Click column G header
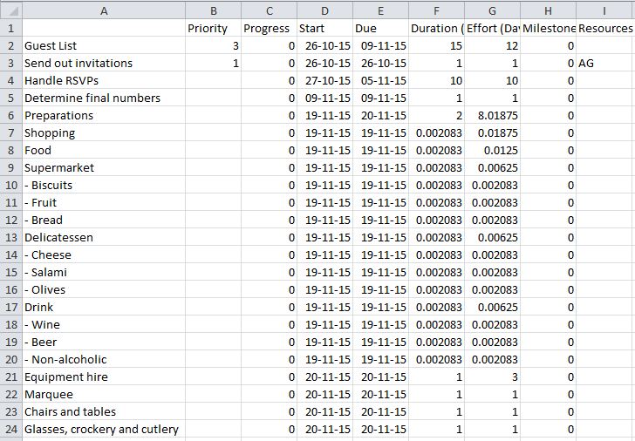 [x=492, y=10]
